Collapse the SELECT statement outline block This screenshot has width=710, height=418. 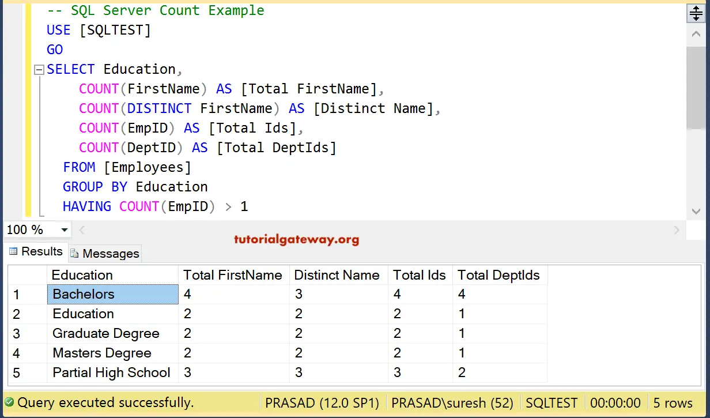pyautogui.click(x=39, y=70)
